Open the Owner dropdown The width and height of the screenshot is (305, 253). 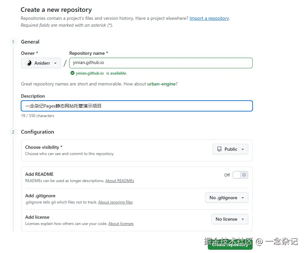pyautogui.click(x=41, y=63)
